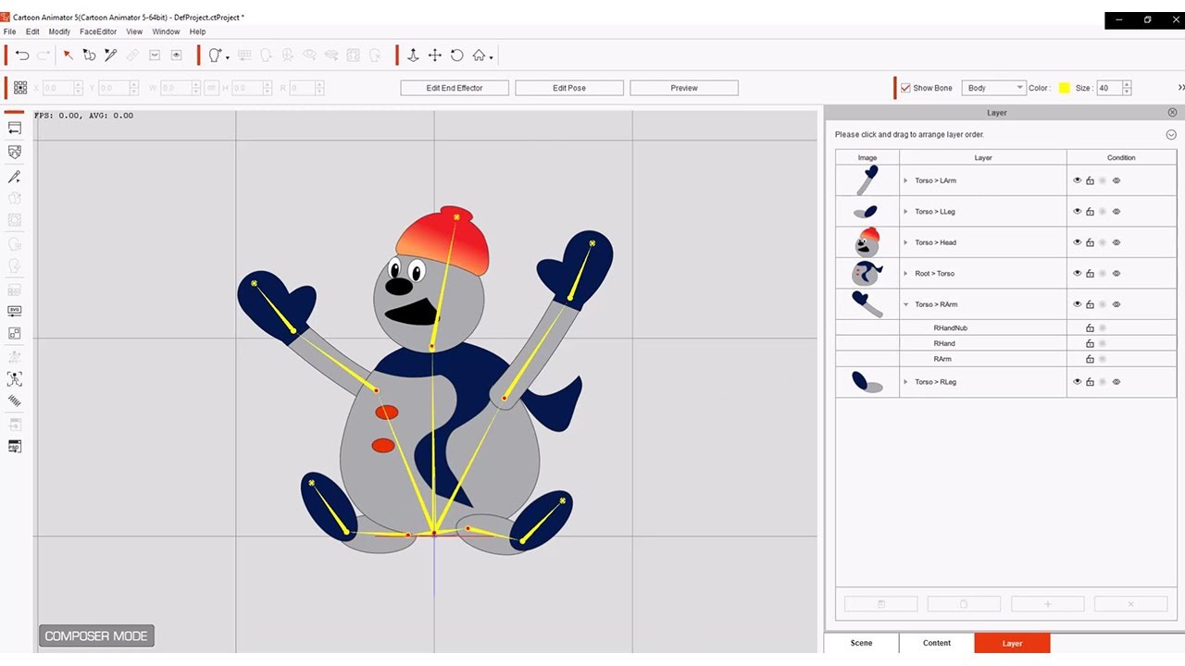Expand the Torso > LArm layer row
This screenshot has width=1185, height=666.
(x=905, y=180)
